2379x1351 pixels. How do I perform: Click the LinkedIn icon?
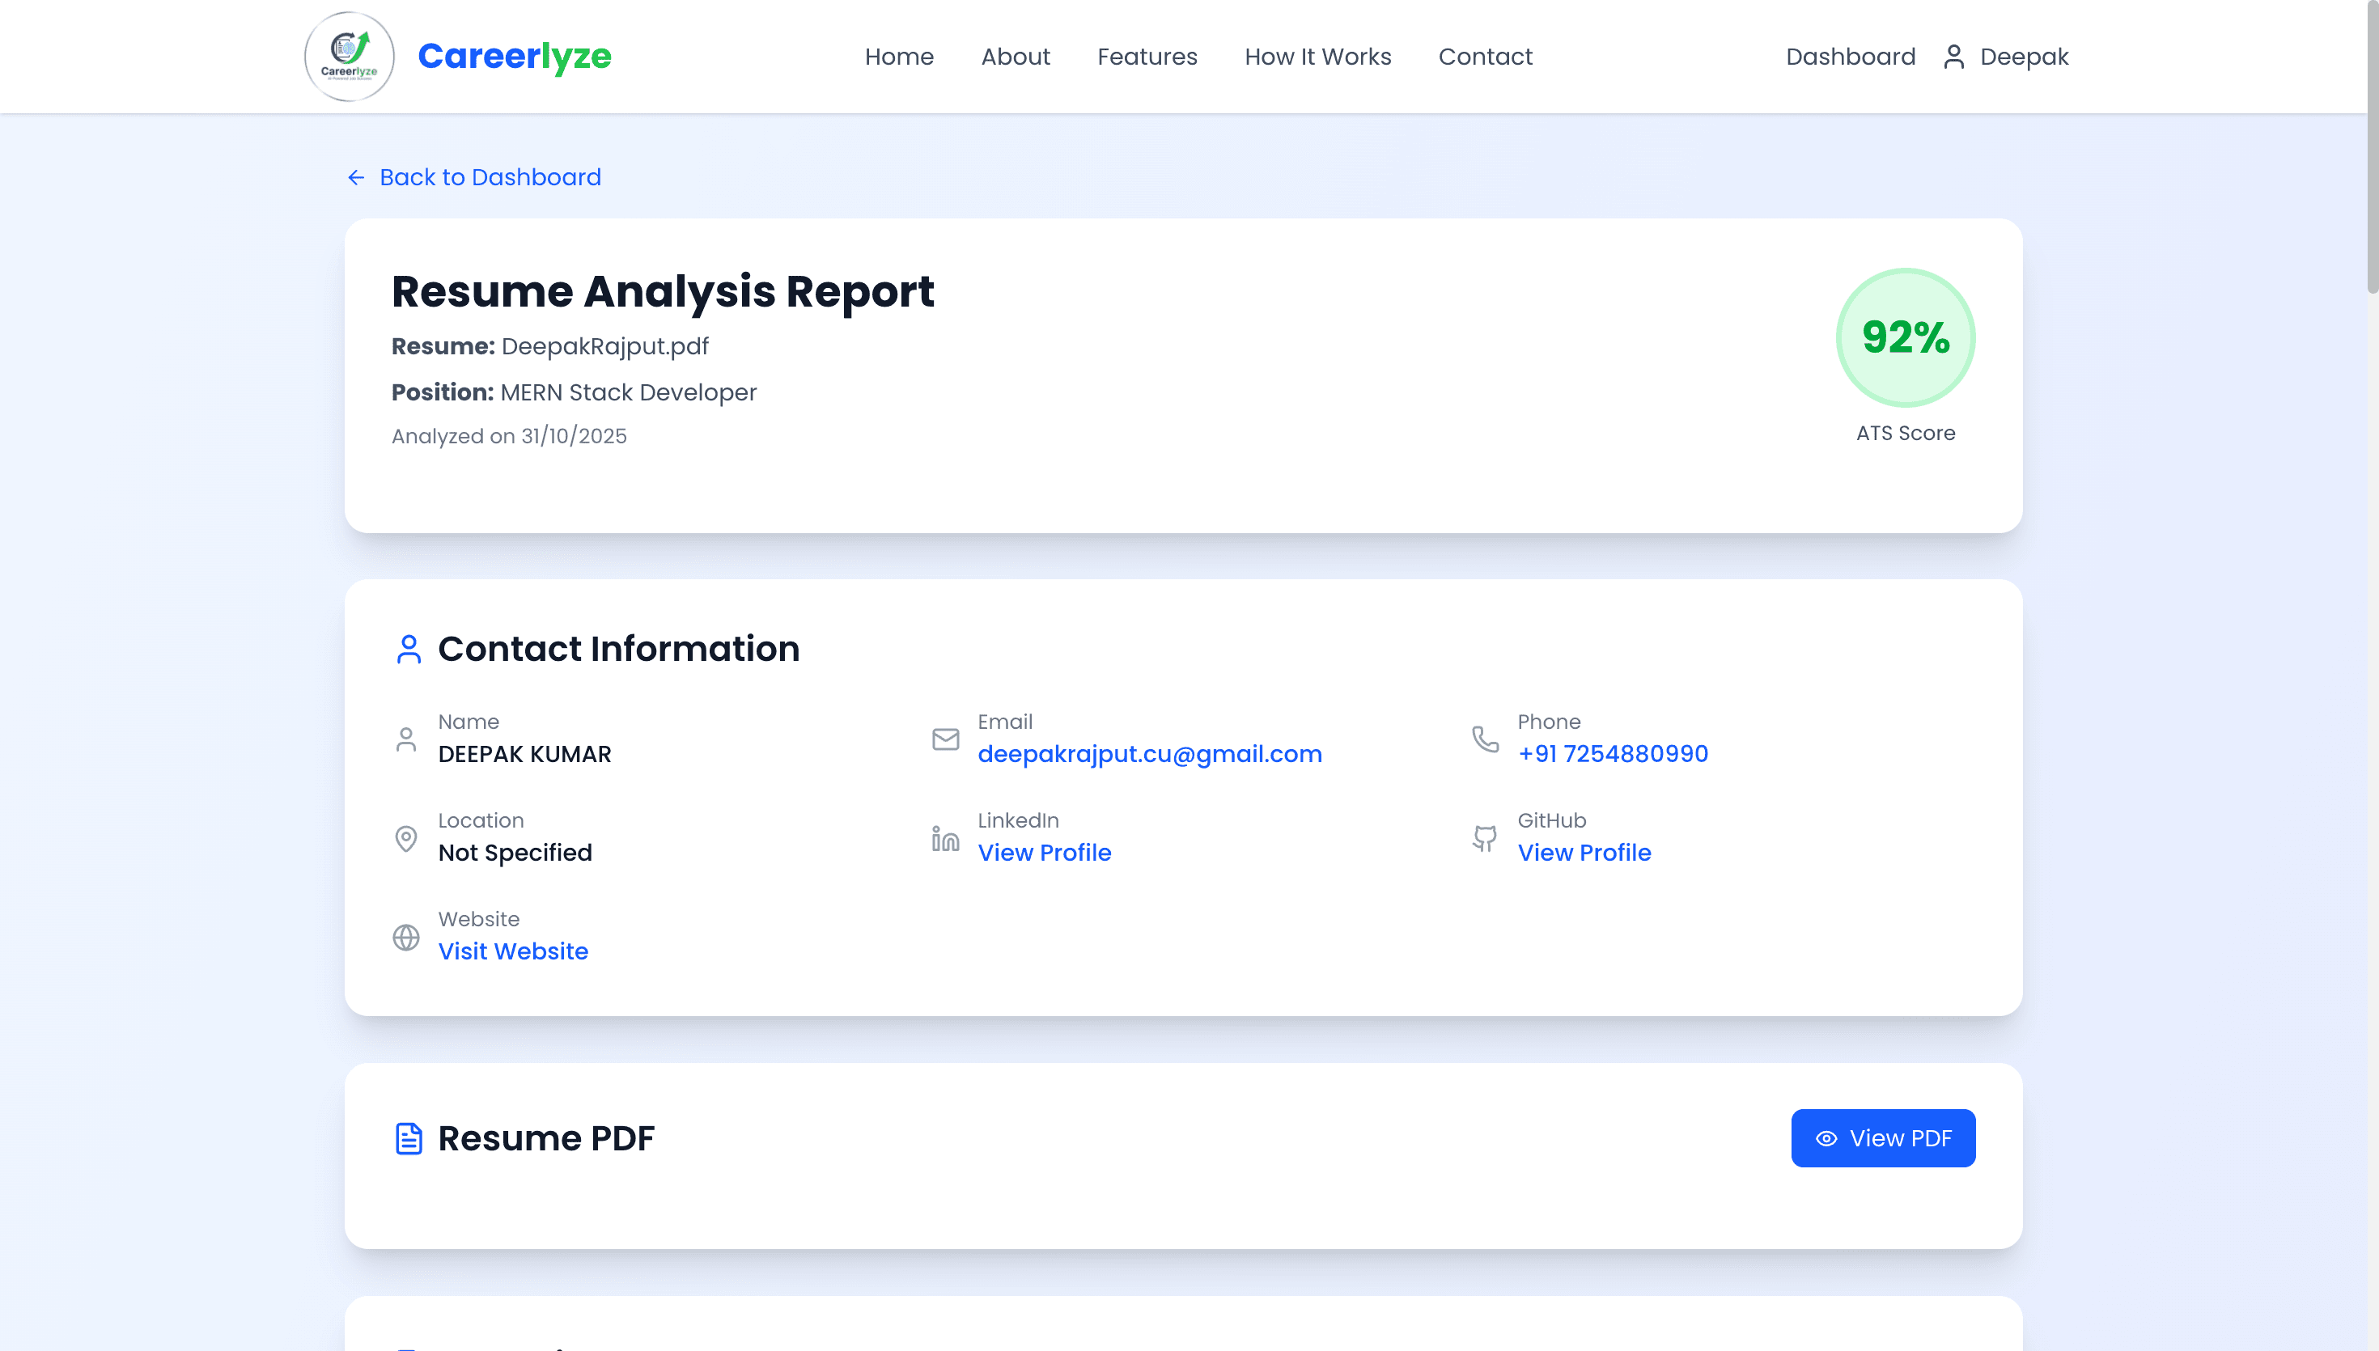point(945,838)
